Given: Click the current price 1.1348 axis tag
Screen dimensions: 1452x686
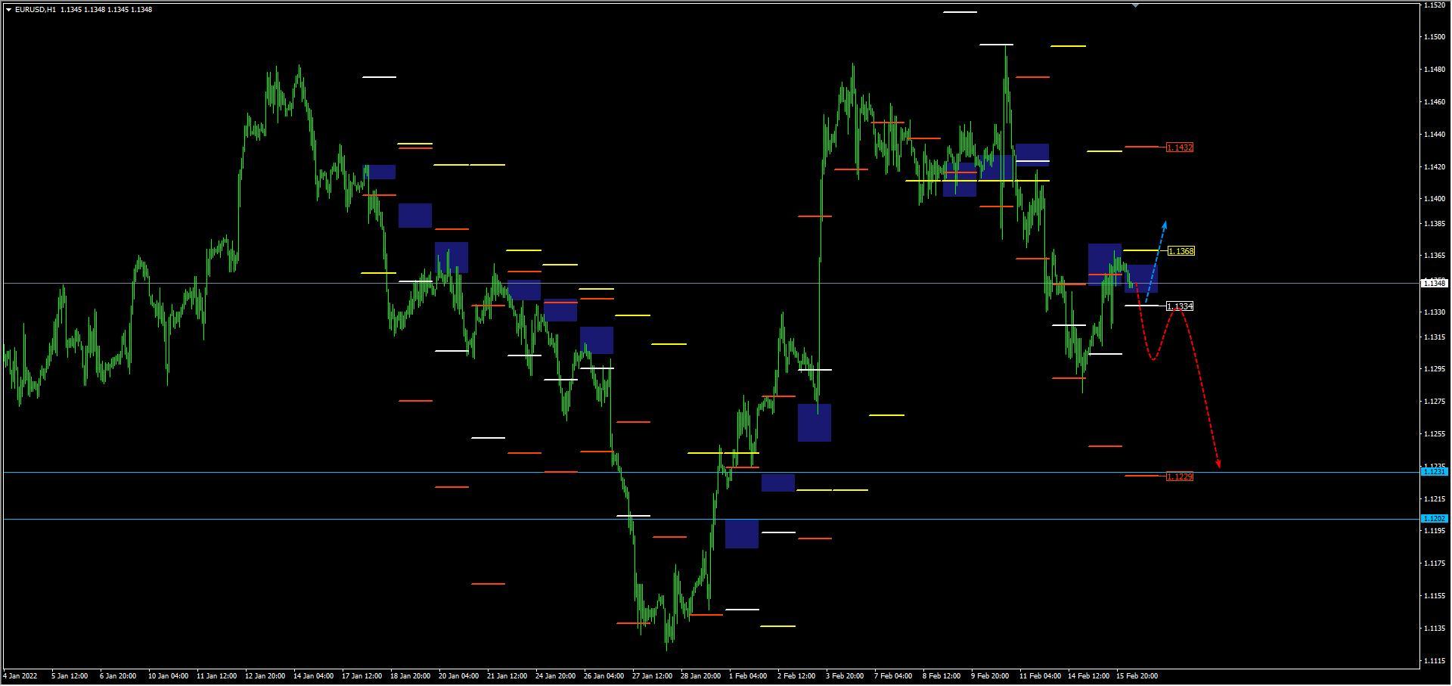Looking at the screenshot, I should (1434, 284).
